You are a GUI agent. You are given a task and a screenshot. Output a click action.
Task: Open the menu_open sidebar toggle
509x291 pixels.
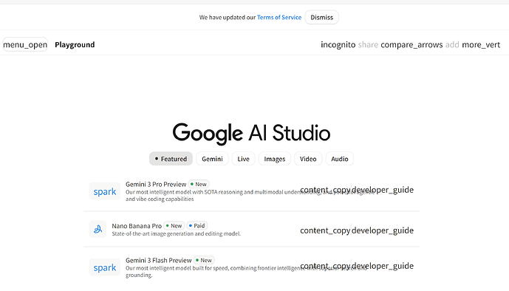tap(25, 44)
